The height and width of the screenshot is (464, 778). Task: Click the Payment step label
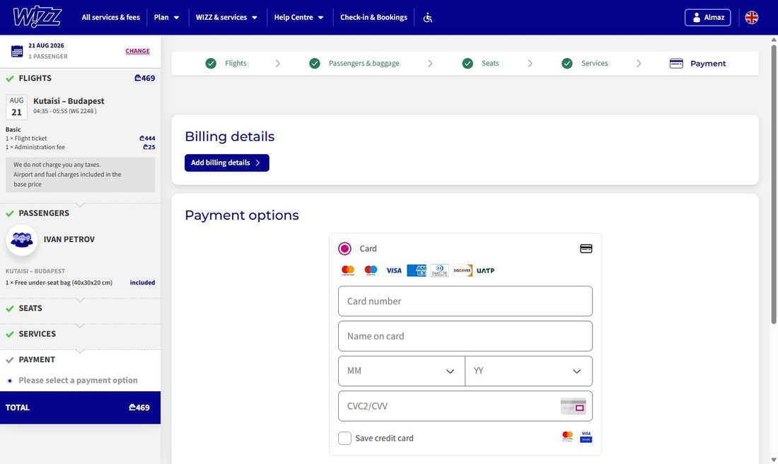click(708, 64)
